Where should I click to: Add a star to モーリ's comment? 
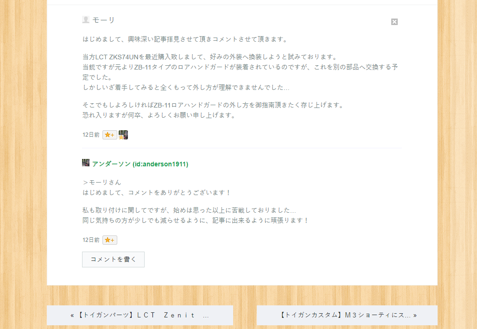tap(110, 135)
